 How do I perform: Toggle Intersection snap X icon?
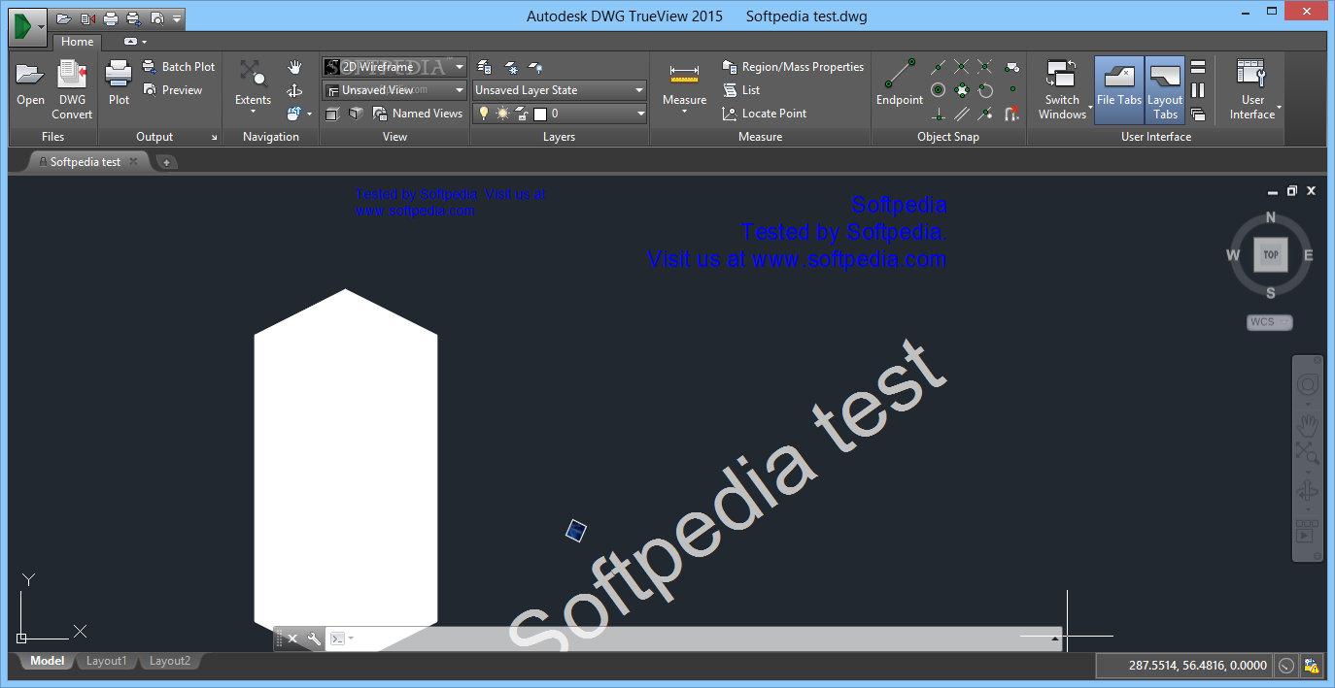click(x=961, y=67)
